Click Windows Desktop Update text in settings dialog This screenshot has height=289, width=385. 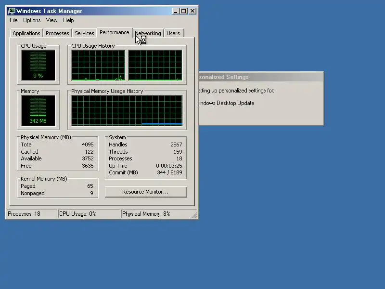point(226,103)
